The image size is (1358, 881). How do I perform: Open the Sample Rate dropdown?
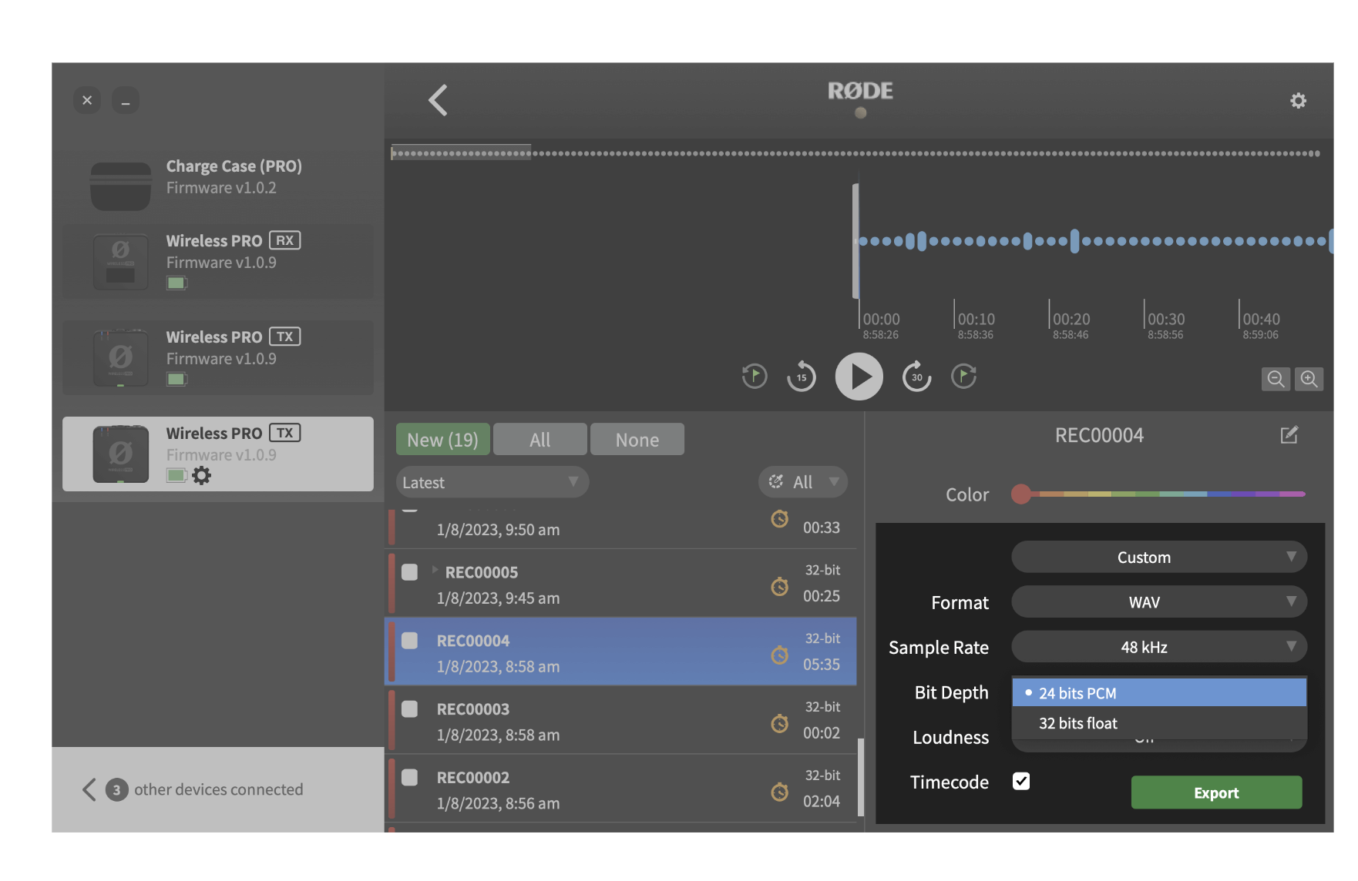point(1159,647)
